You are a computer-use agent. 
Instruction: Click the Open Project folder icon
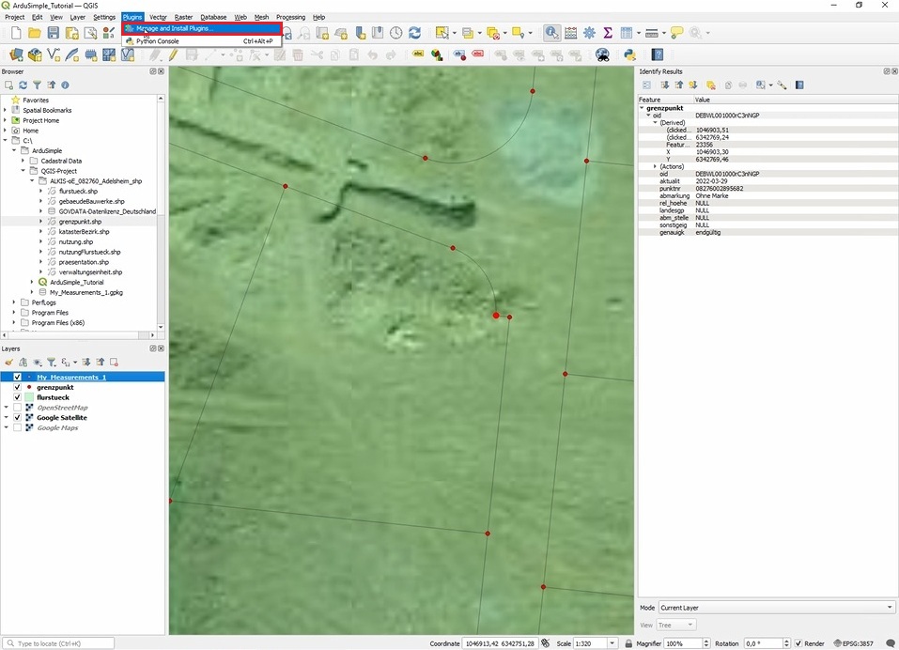[x=34, y=33]
